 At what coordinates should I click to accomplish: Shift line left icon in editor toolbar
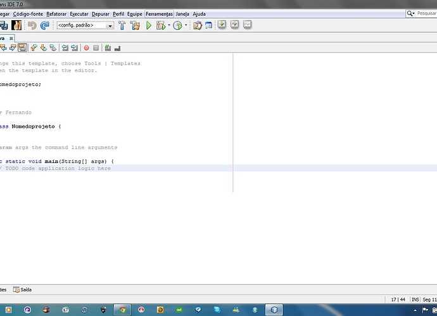pyautogui.click(x=65, y=48)
